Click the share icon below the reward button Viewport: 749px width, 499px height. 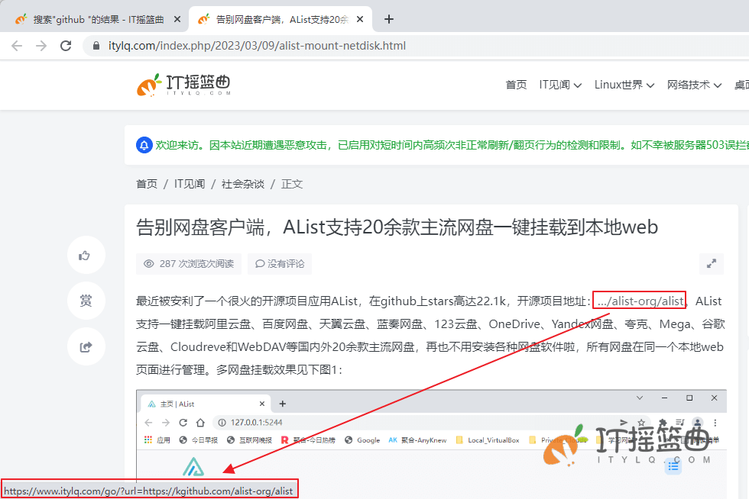(86, 346)
